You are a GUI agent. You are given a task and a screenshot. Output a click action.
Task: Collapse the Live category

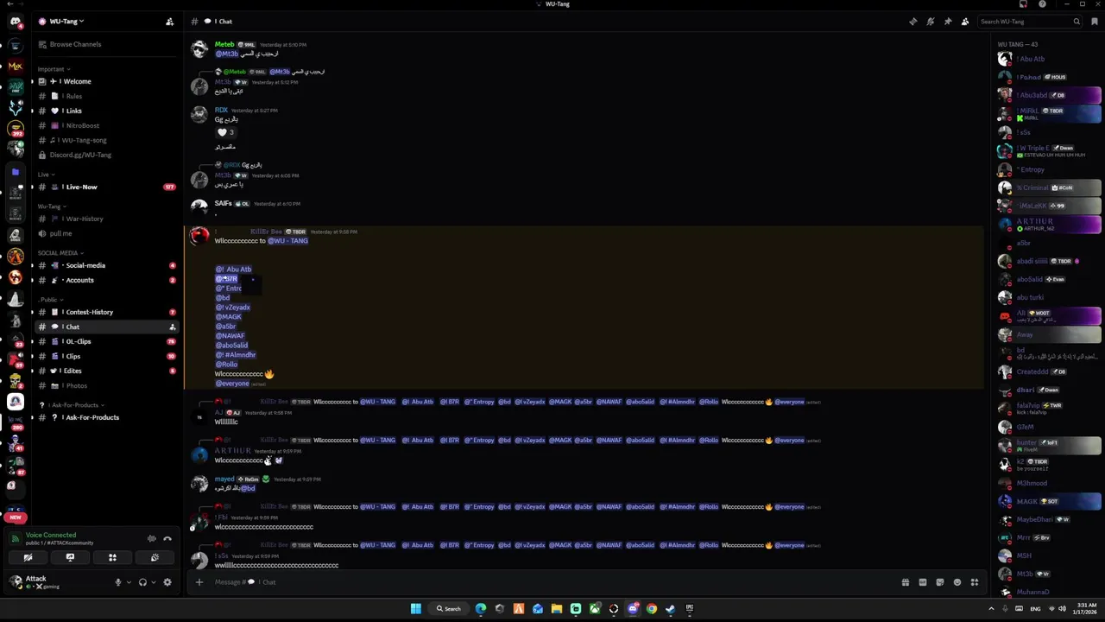pos(46,175)
